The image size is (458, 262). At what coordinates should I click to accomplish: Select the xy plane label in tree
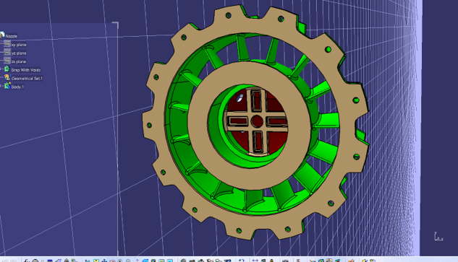point(19,45)
